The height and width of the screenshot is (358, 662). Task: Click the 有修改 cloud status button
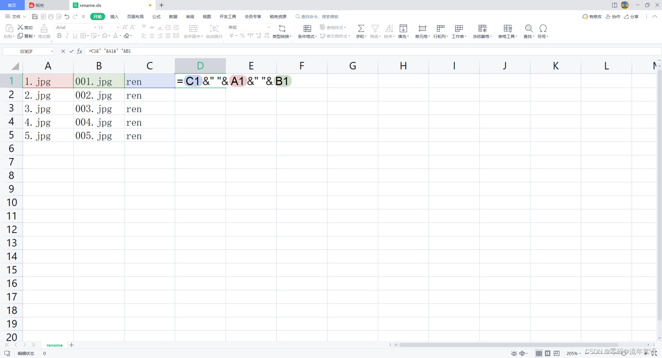point(592,17)
